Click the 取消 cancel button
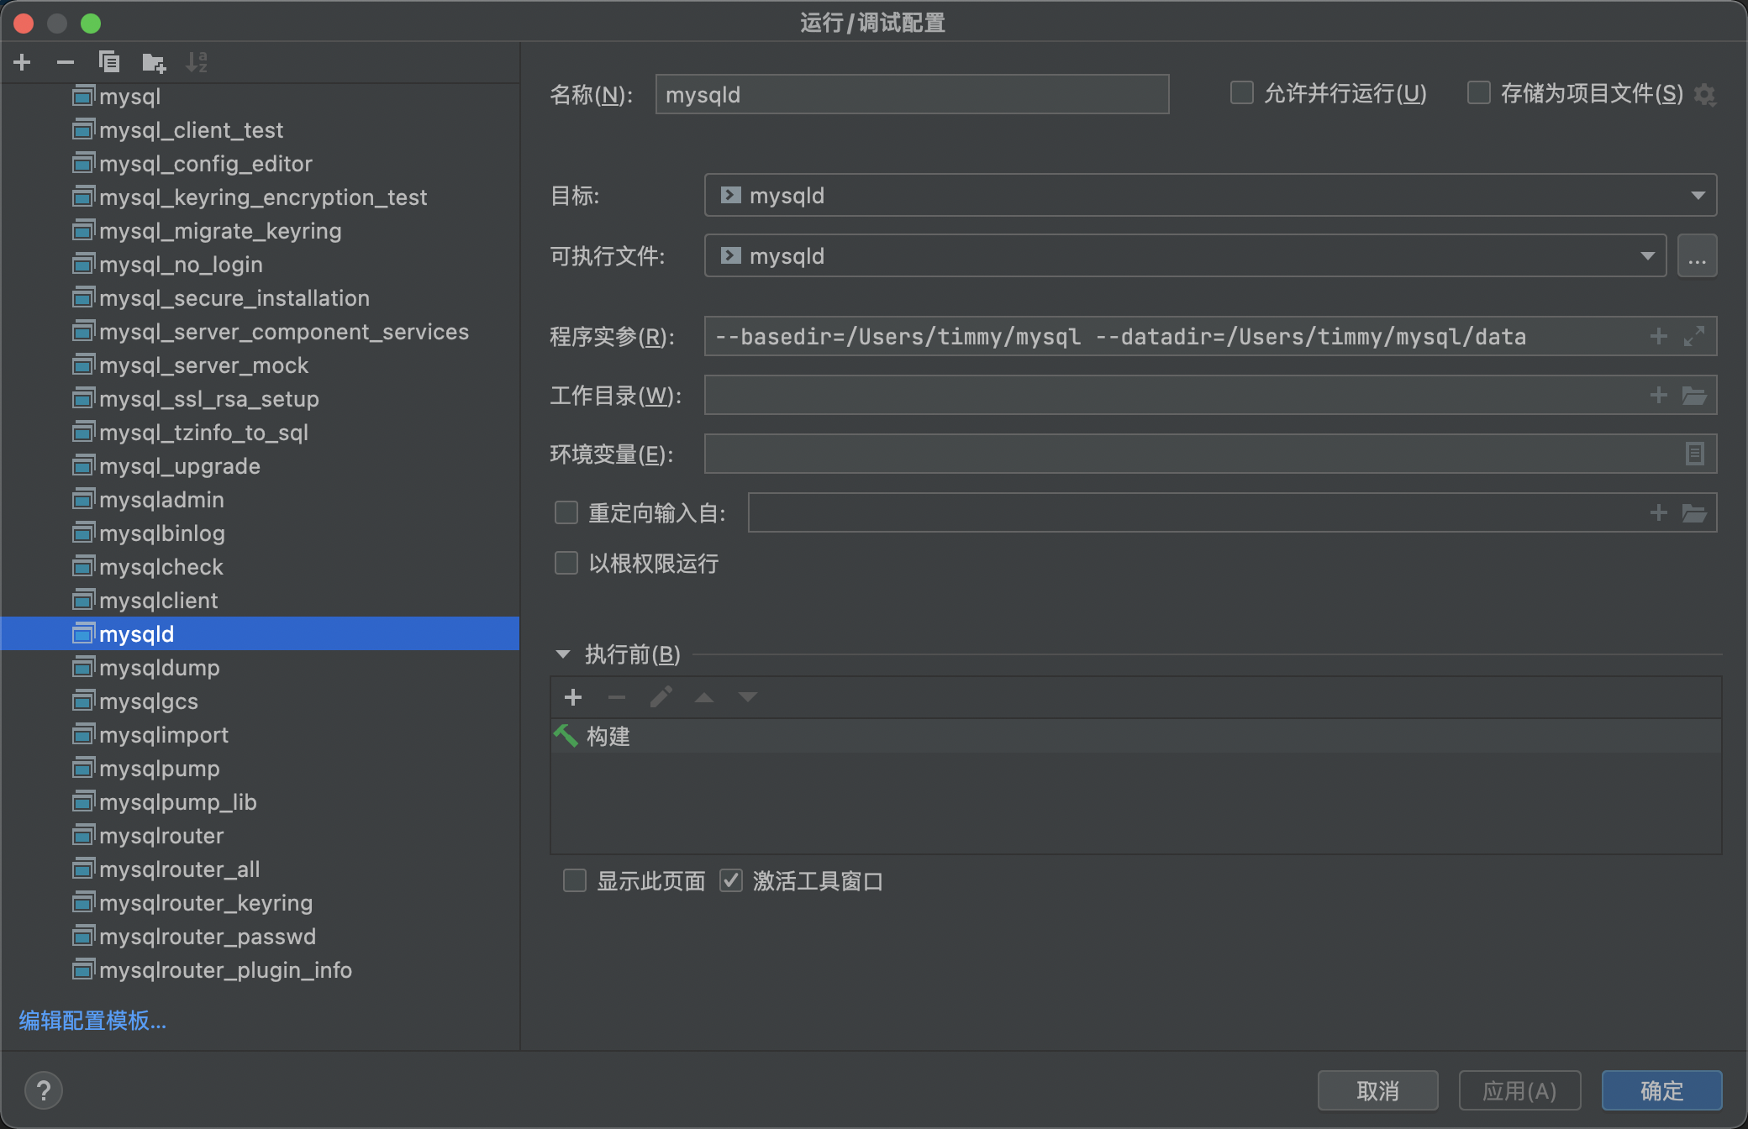This screenshot has width=1748, height=1129. click(x=1377, y=1090)
